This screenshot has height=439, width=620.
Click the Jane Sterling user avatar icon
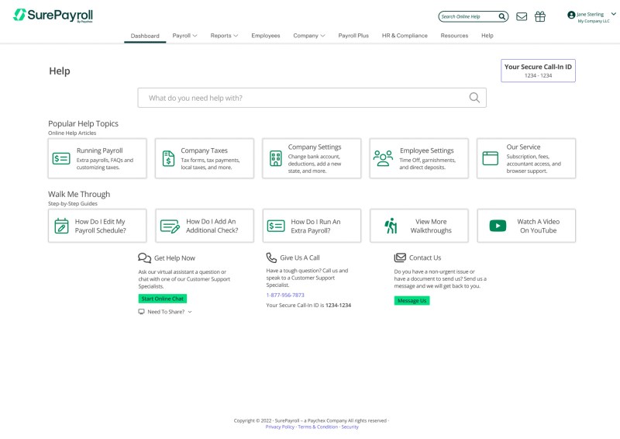coord(571,15)
